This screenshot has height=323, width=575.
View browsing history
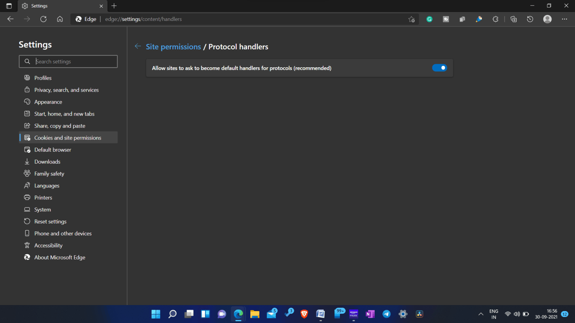pyautogui.click(x=530, y=19)
